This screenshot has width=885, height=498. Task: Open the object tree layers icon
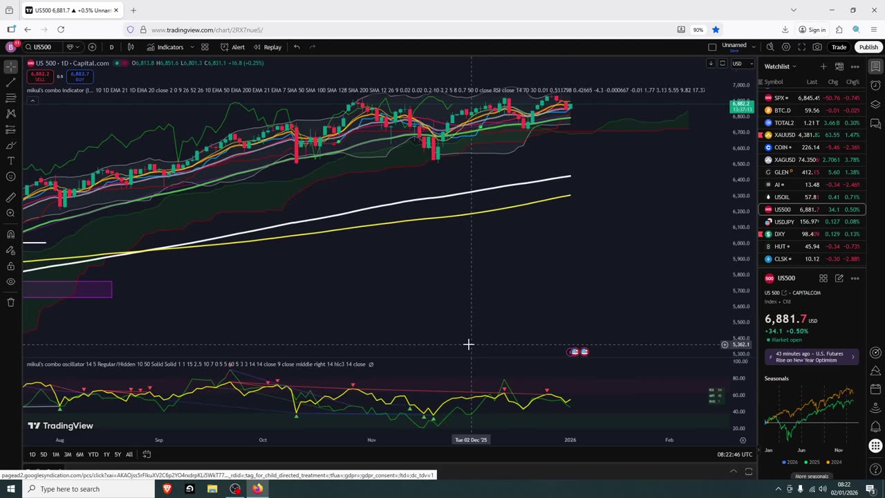[875, 104]
